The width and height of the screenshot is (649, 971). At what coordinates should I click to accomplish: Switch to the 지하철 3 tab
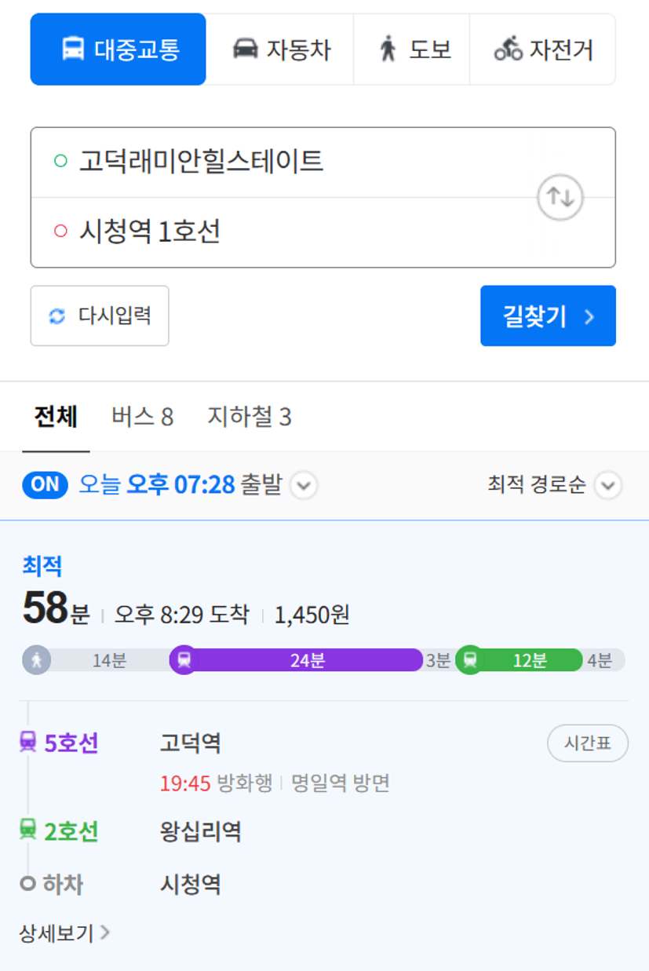(249, 417)
